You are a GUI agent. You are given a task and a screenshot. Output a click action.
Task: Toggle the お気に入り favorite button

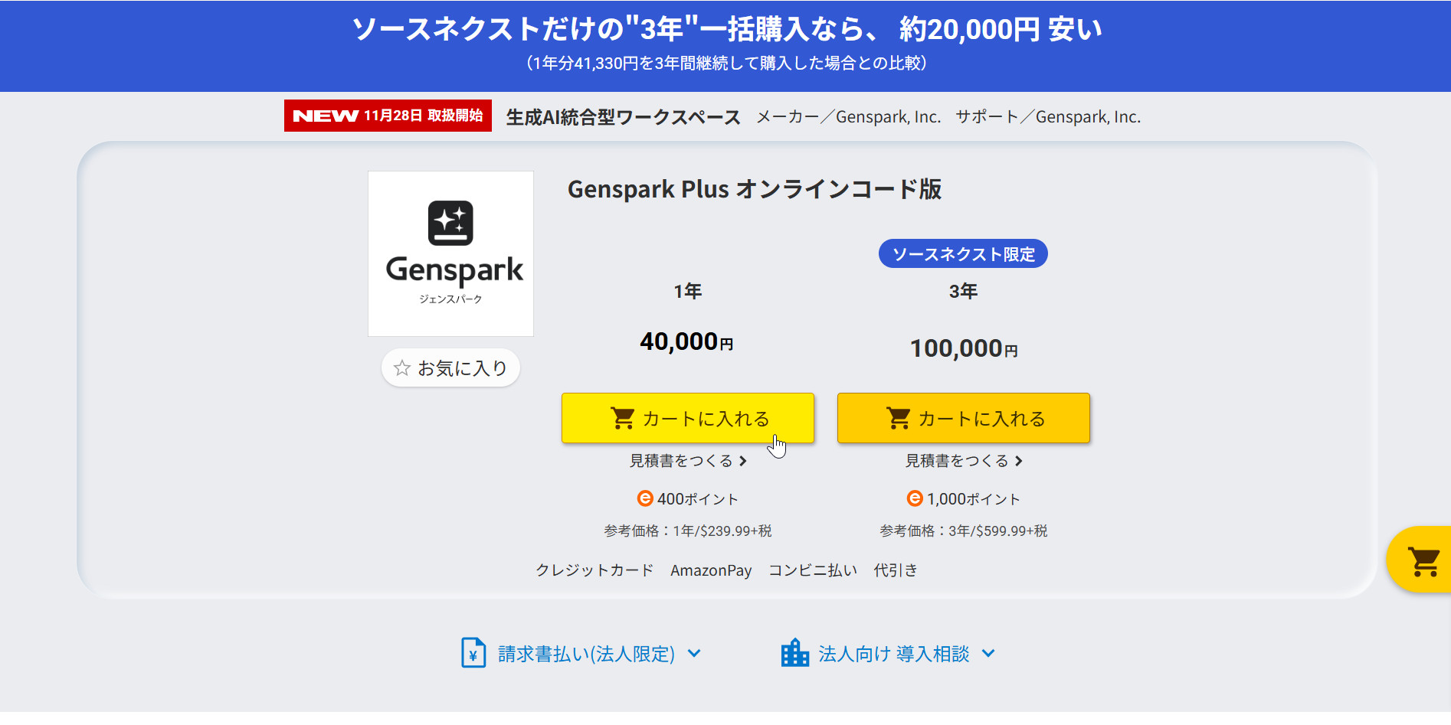[451, 368]
